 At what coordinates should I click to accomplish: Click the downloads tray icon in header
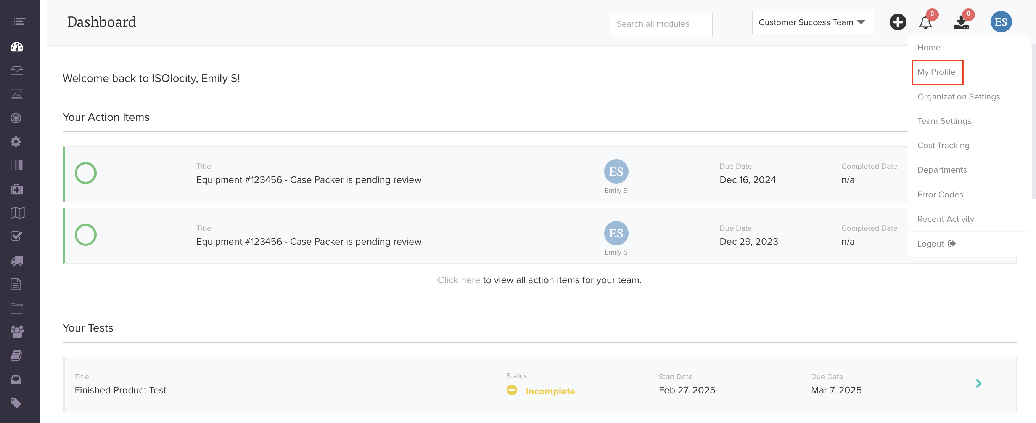[x=961, y=23]
